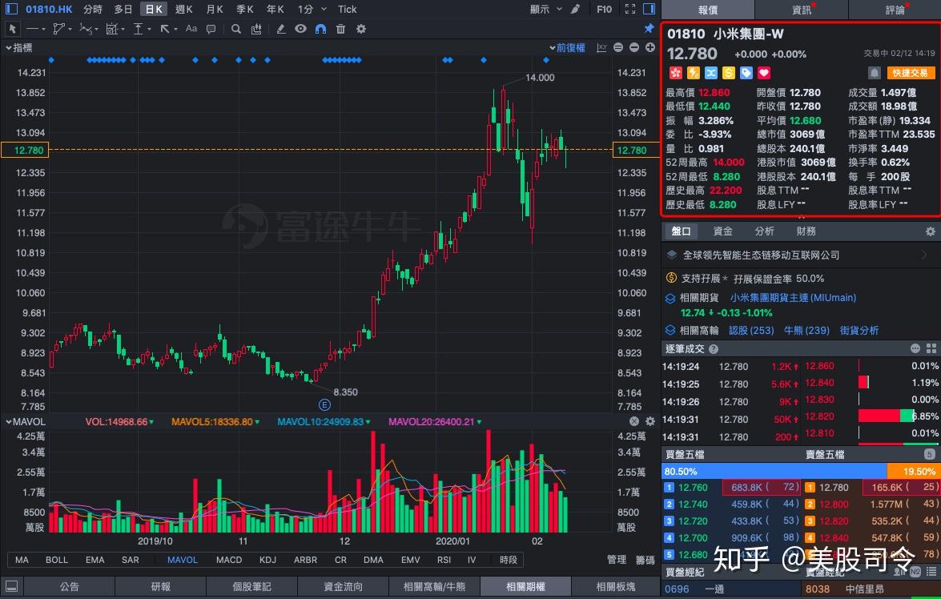Image resolution: width=941 pixels, height=599 pixels.
Task: Click the heart favorite icon next to 01810
Action: [x=764, y=72]
